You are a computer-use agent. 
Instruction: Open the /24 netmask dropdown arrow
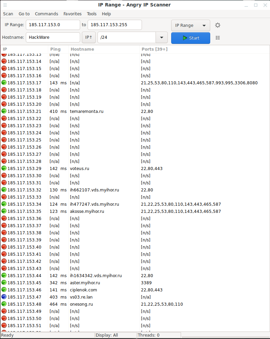click(x=161, y=37)
